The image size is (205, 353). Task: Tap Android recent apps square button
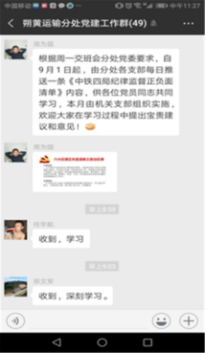(148, 342)
